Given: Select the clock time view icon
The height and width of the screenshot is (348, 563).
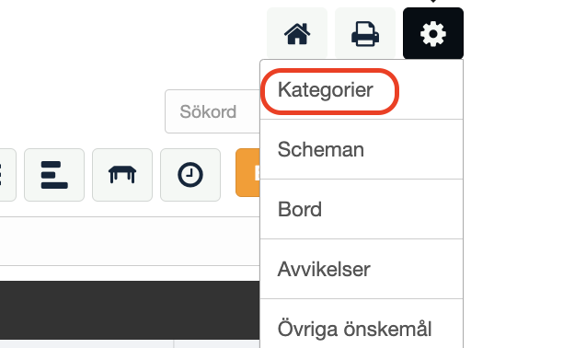Looking at the screenshot, I should point(190,175).
